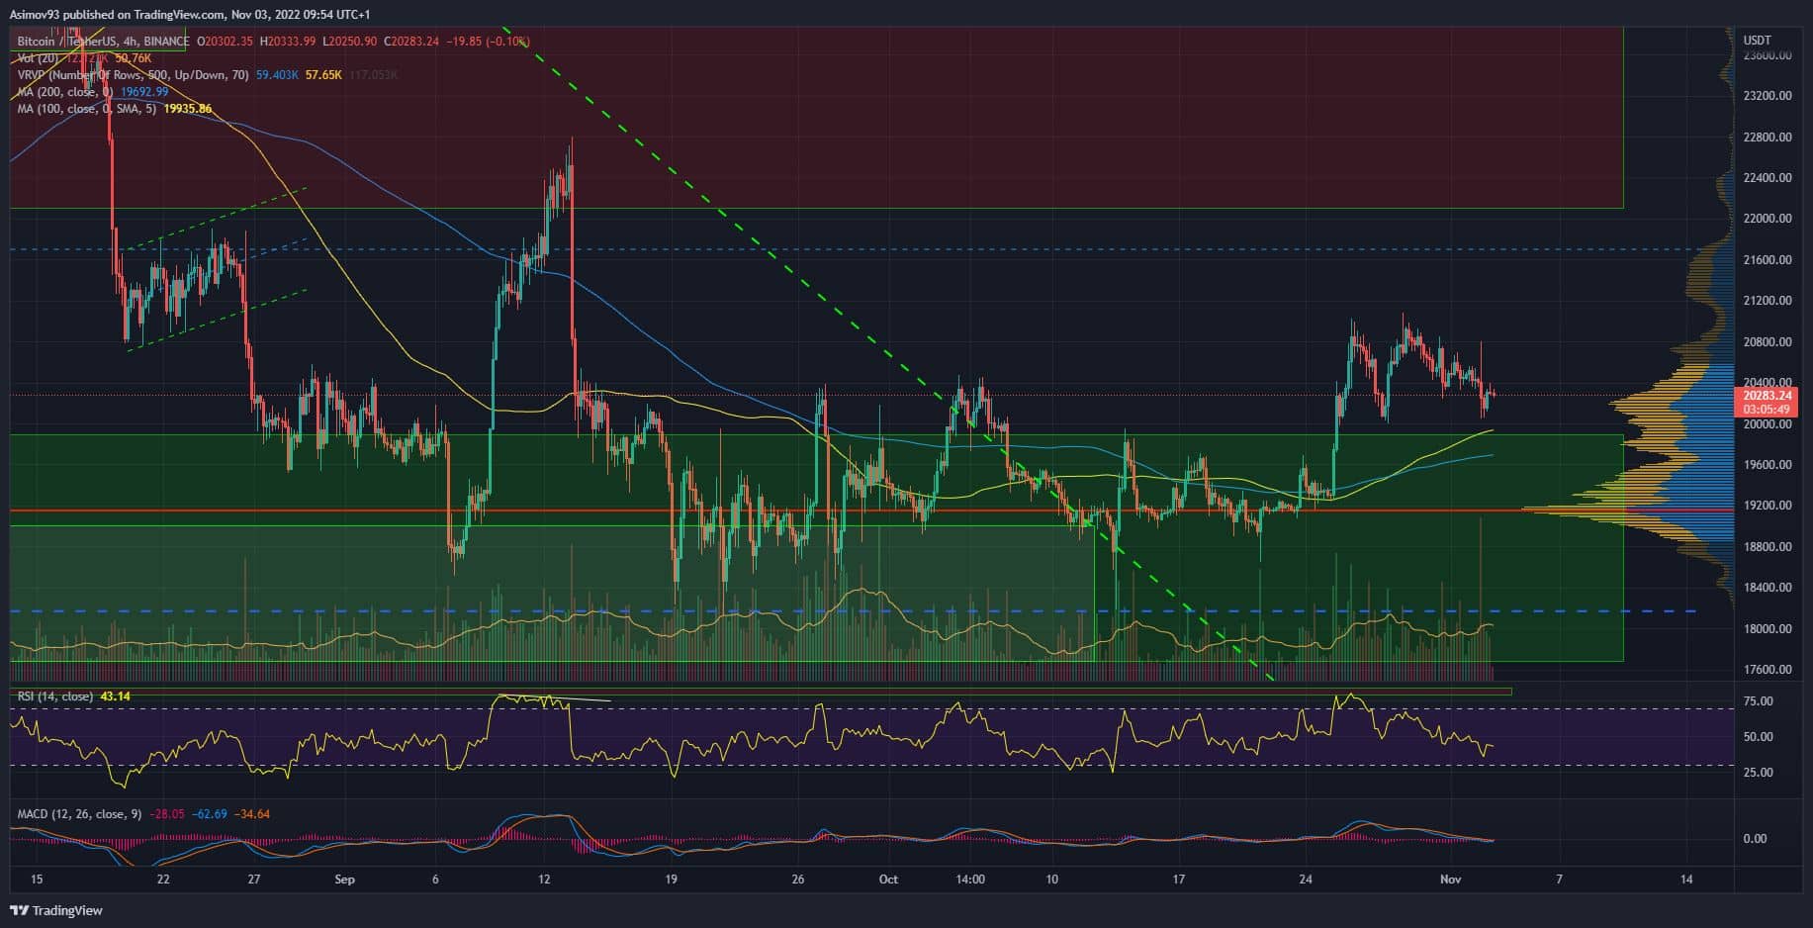This screenshot has height=928, width=1813.
Task: Click the close price value C20283.24
Action: coord(412,42)
